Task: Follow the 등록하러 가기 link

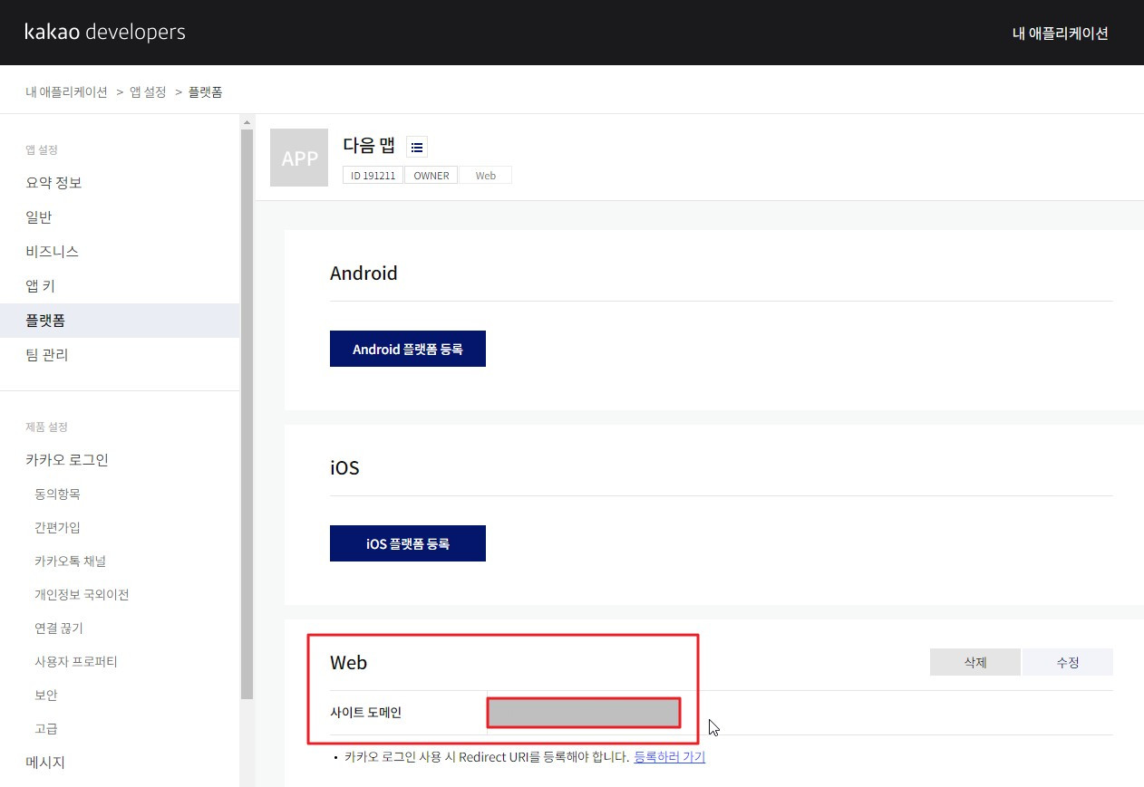Action: tap(669, 757)
